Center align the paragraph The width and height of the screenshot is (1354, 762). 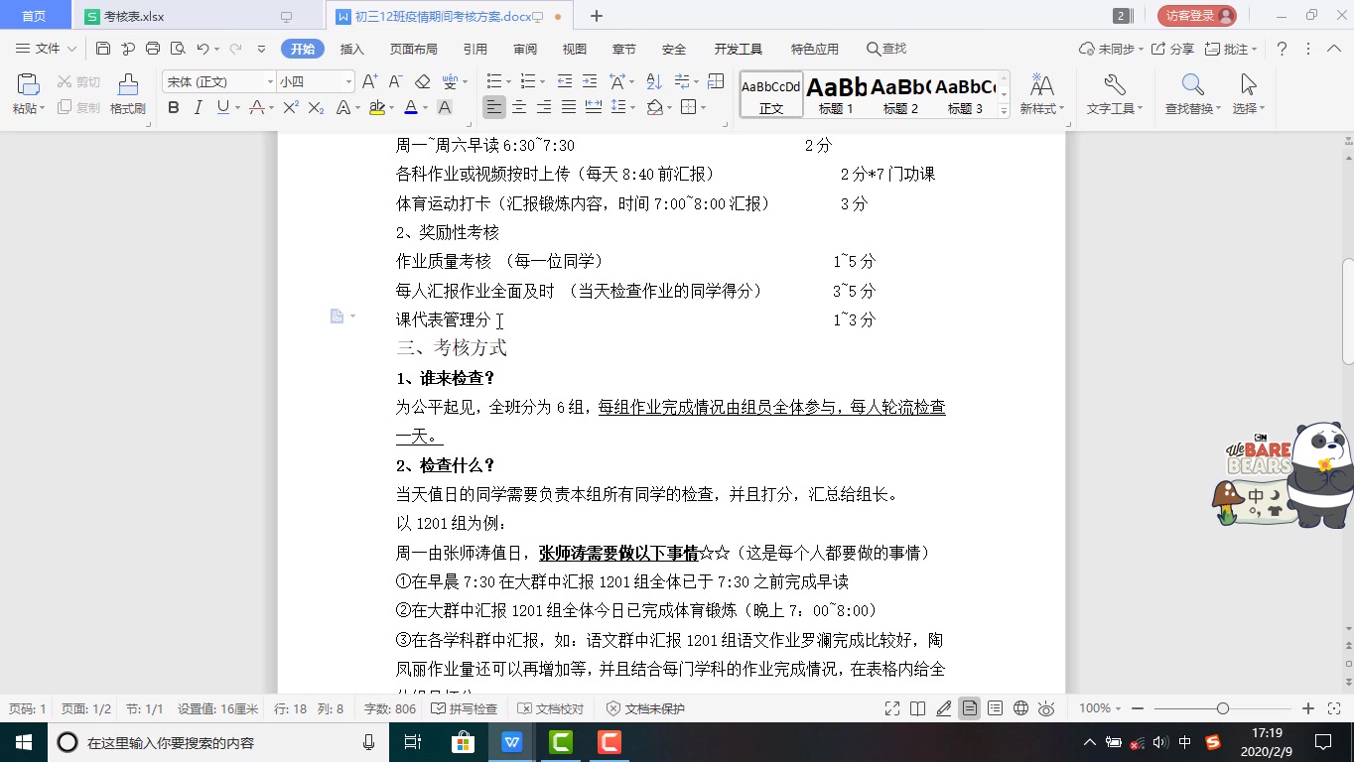pyautogui.click(x=519, y=107)
